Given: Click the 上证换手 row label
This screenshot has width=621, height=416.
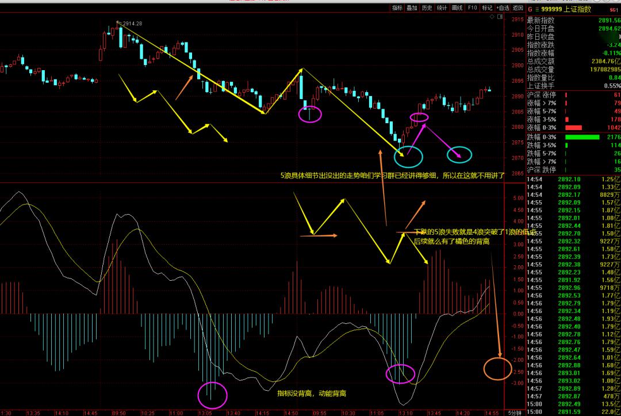Looking at the screenshot, I should [x=540, y=86].
